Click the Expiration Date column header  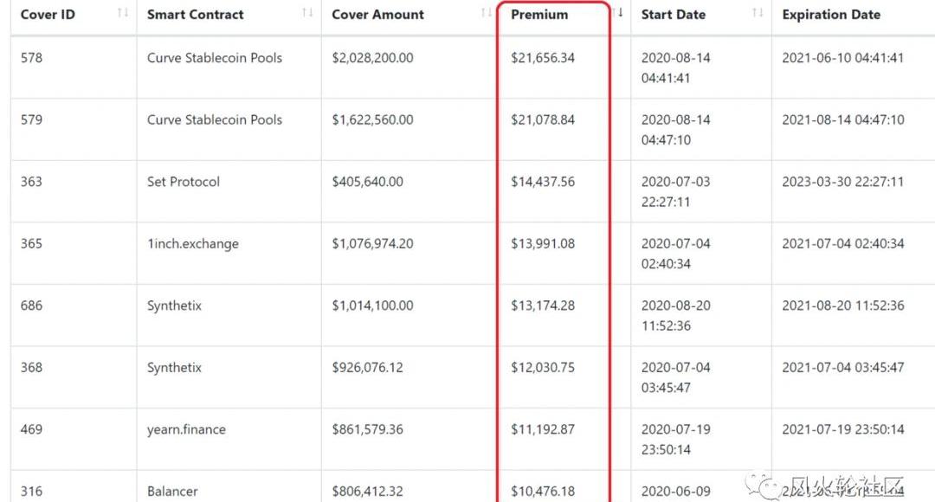pos(831,15)
